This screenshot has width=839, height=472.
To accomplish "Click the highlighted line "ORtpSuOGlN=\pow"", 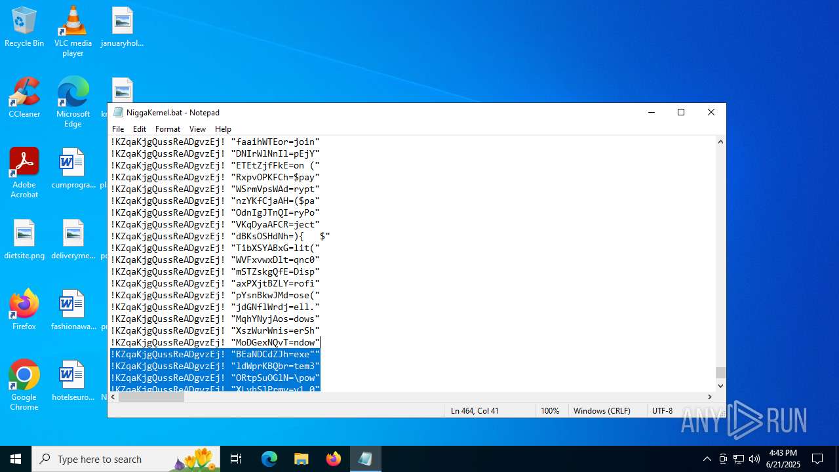I will pos(215,378).
